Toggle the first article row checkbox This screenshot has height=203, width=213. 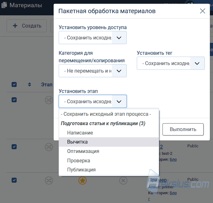(14, 100)
